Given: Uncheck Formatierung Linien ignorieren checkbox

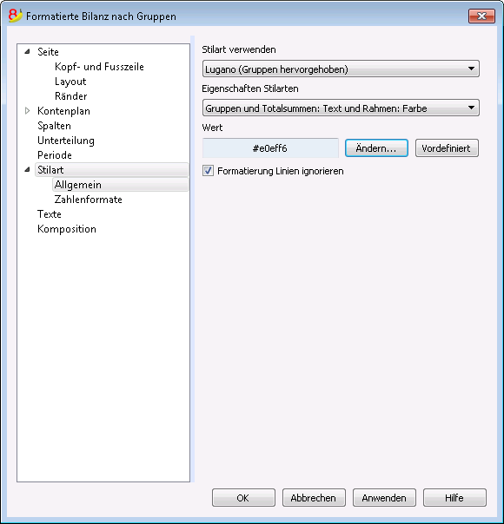Looking at the screenshot, I should 208,171.
